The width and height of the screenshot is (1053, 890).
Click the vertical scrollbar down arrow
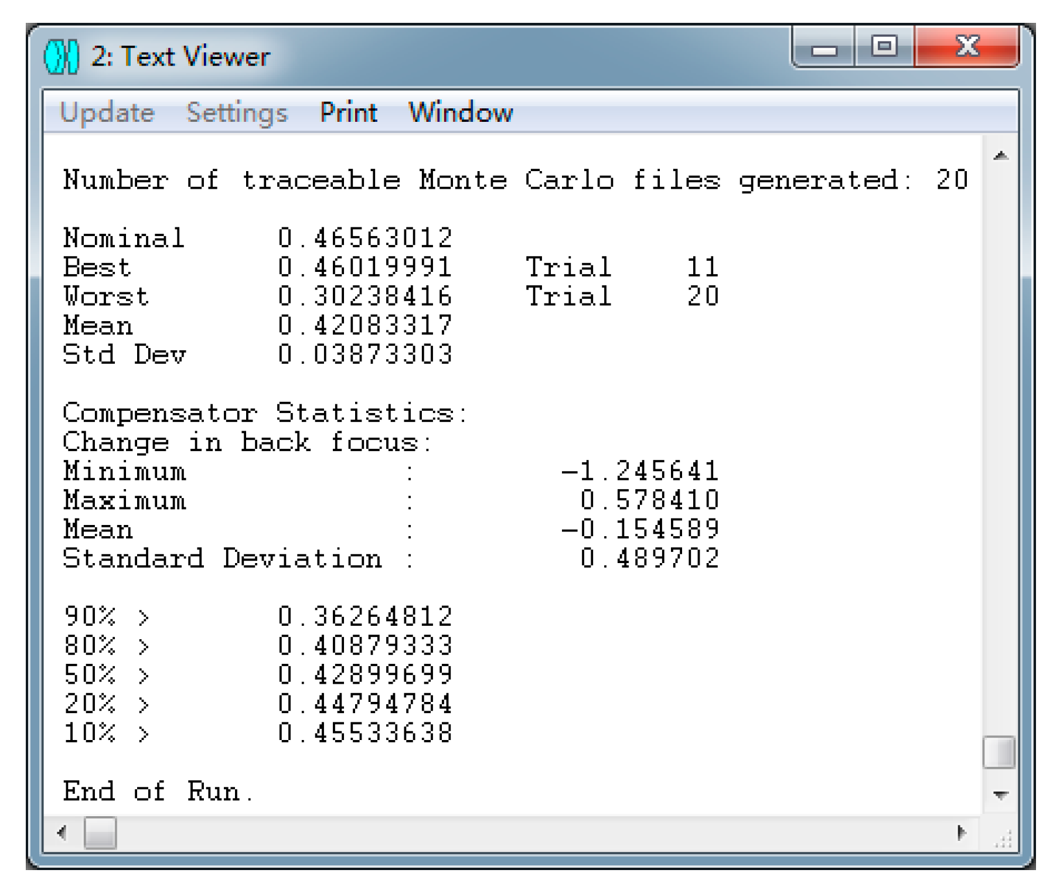click(1000, 794)
